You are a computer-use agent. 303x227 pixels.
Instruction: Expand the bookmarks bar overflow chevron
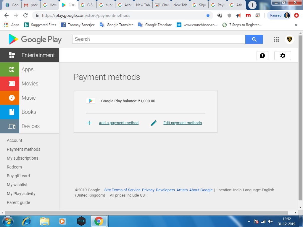pos(296,25)
